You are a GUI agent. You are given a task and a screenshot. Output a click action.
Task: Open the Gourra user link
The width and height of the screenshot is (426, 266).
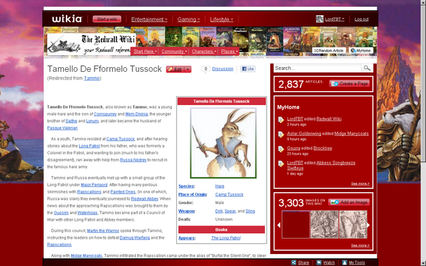tap(294, 148)
